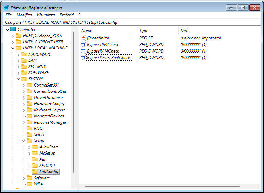264x193 pixels.
Task: Click the Computer root node icon
Action: coord(13,30)
